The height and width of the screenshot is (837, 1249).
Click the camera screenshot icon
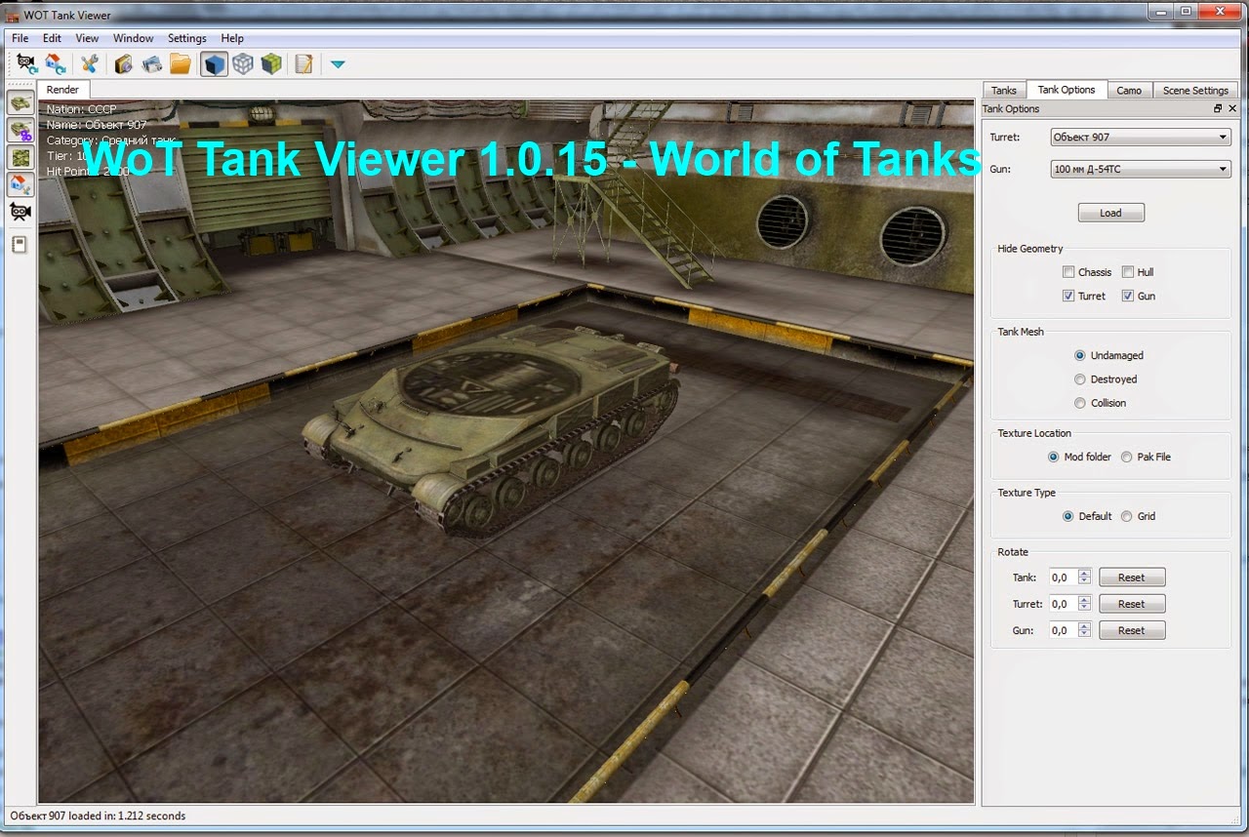click(x=124, y=64)
